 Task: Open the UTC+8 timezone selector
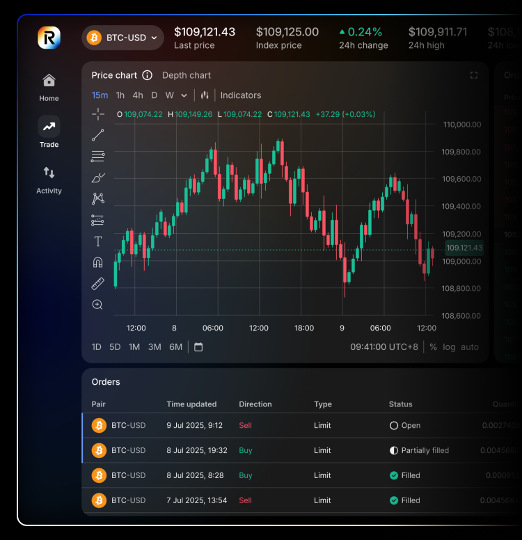click(384, 347)
